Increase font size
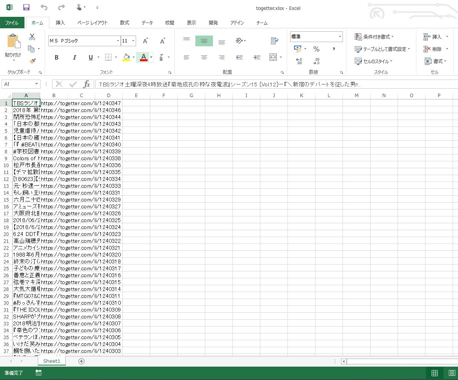Image resolution: width=458 pixels, height=380 pixels. point(145,41)
